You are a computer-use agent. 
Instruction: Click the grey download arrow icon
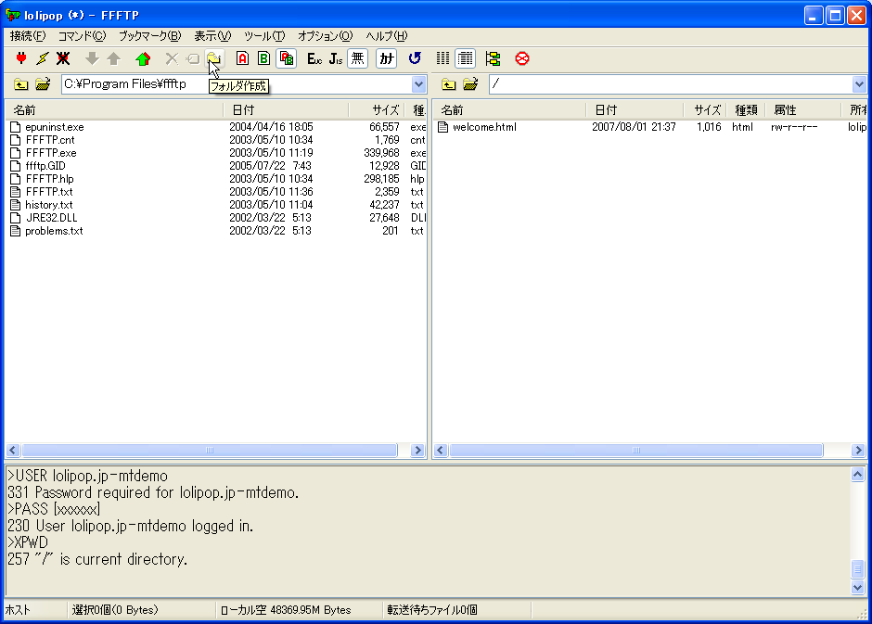tap(92, 58)
